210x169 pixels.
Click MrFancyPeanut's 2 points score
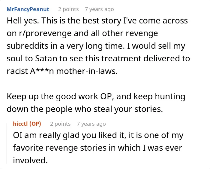tap(68, 9)
